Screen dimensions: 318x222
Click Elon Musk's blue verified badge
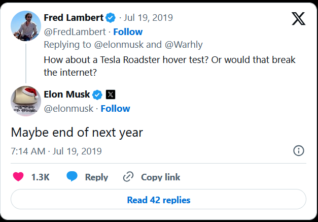(97, 94)
